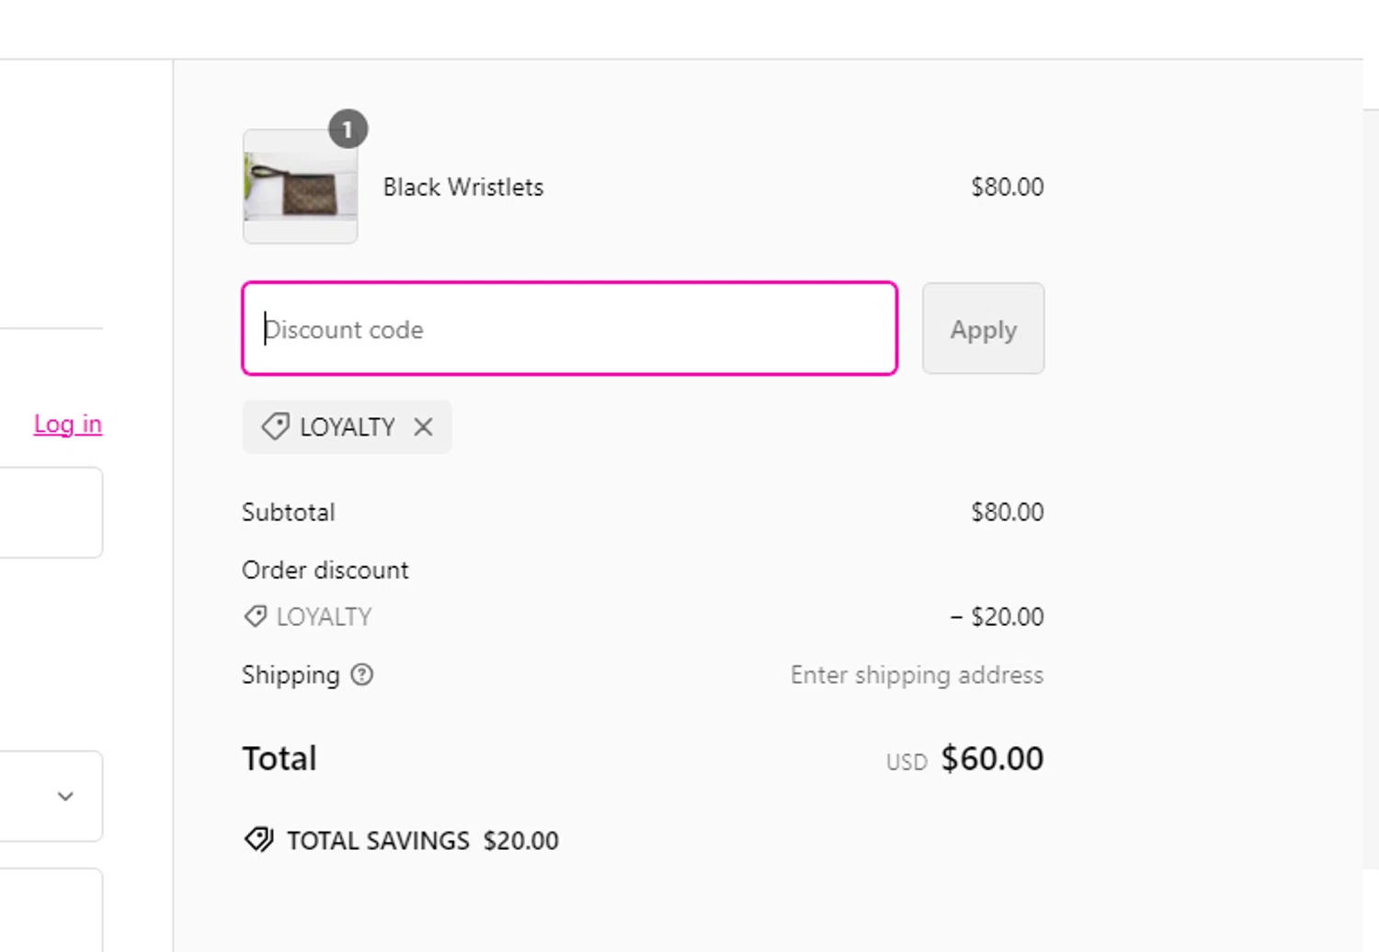This screenshot has height=952, width=1379.
Task: Click the Shipping help question mark icon
Action: [x=362, y=675]
